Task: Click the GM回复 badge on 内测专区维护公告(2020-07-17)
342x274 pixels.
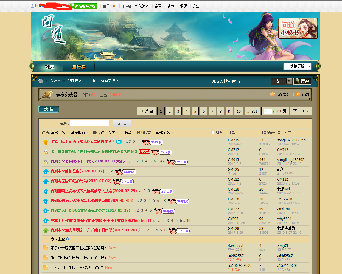Action: pyautogui.click(x=126, y=172)
